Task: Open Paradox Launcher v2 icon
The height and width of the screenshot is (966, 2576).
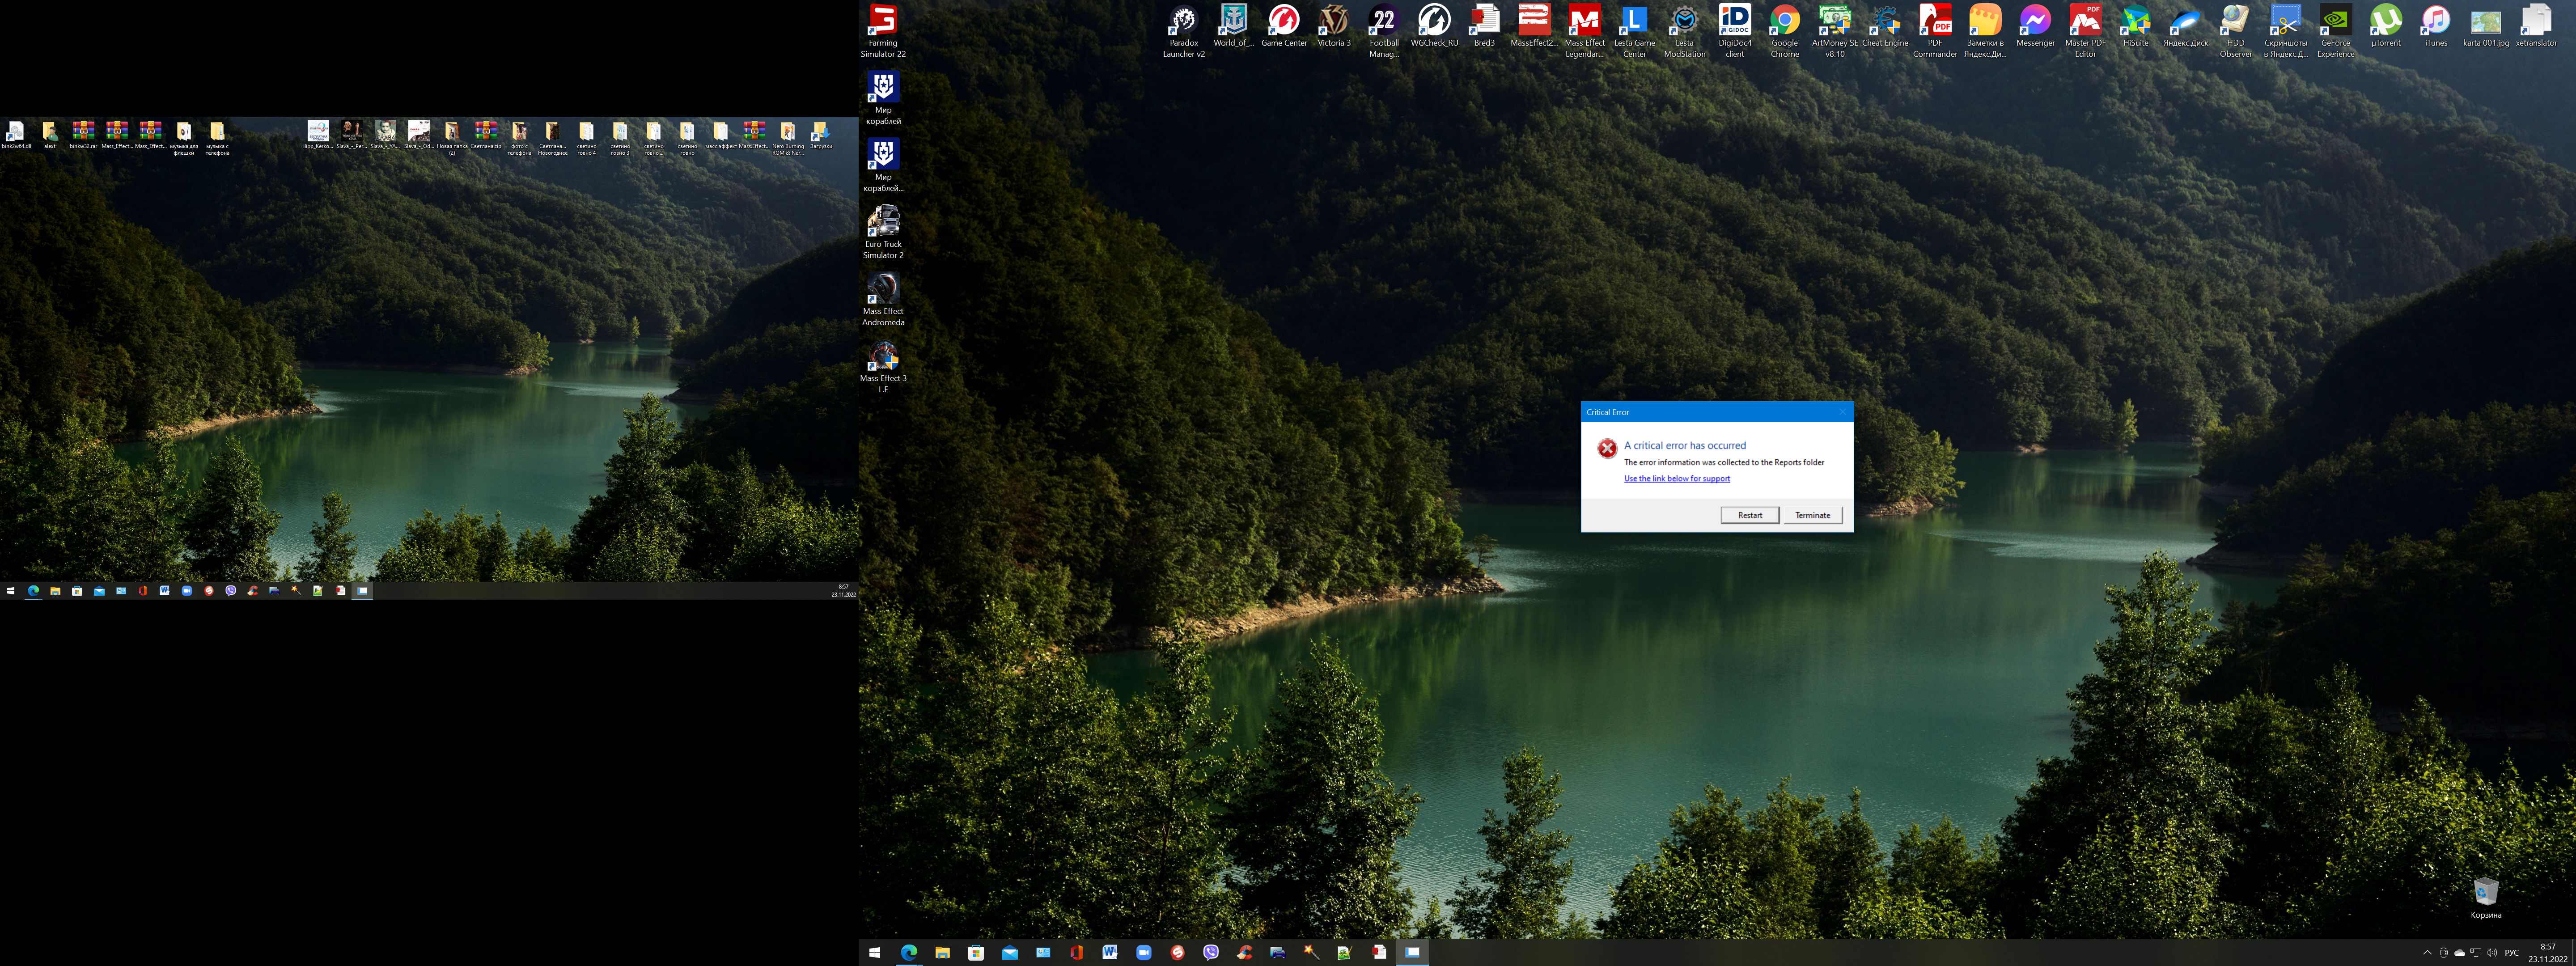Action: (1184, 31)
